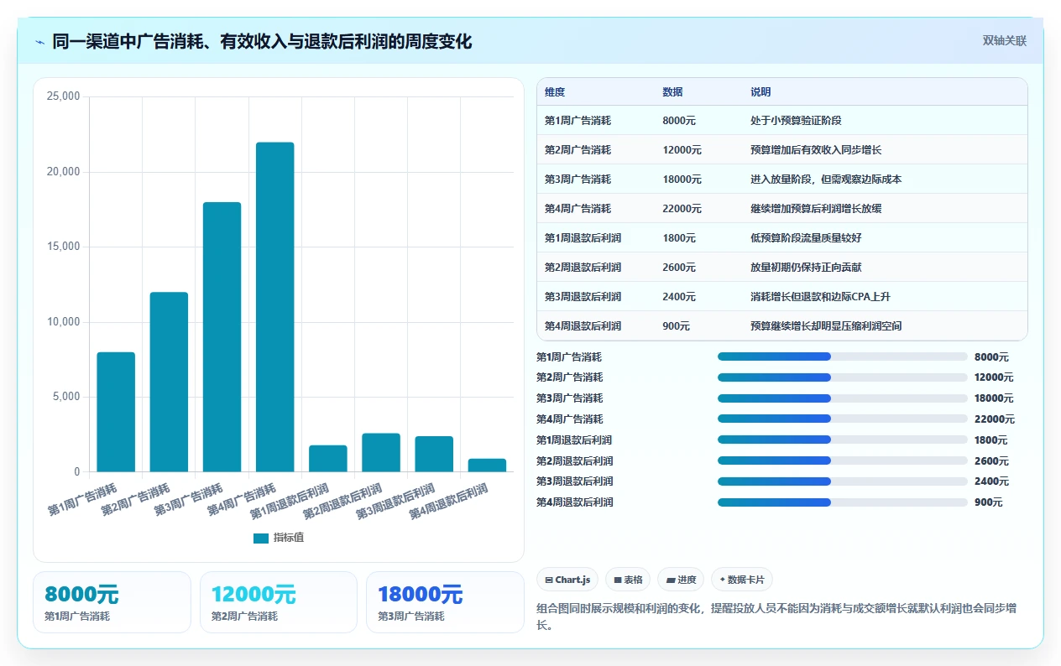Open the 8000元 第1周广告消耗 data card

(112, 602)
